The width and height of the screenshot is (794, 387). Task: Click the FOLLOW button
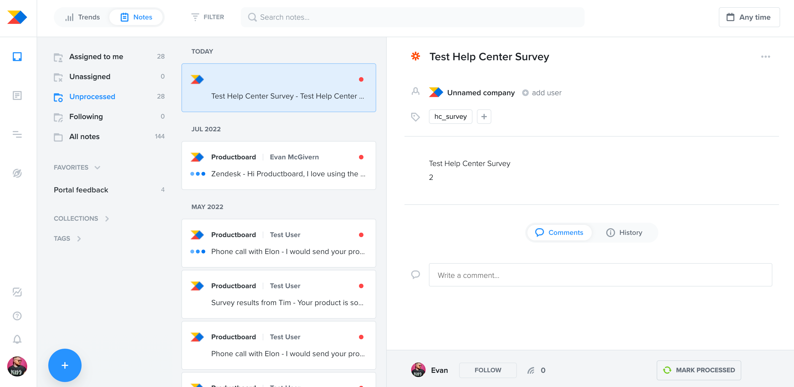[488, 370]
